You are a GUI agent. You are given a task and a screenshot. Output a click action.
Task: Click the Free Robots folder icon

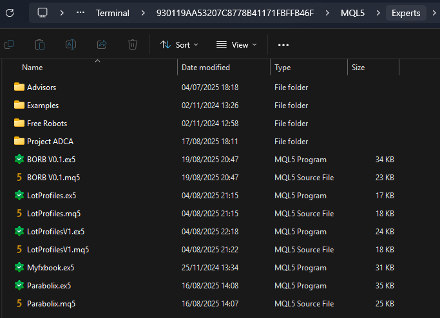pos(19,123)
